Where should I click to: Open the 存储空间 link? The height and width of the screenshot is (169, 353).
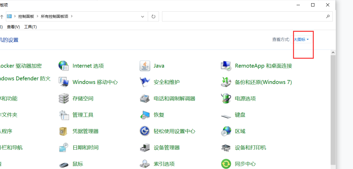point(83,99)
